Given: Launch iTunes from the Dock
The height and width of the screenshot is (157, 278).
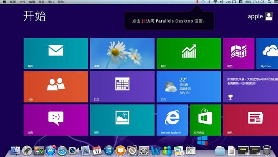Looking at the screenshot, I should (109, 151).
